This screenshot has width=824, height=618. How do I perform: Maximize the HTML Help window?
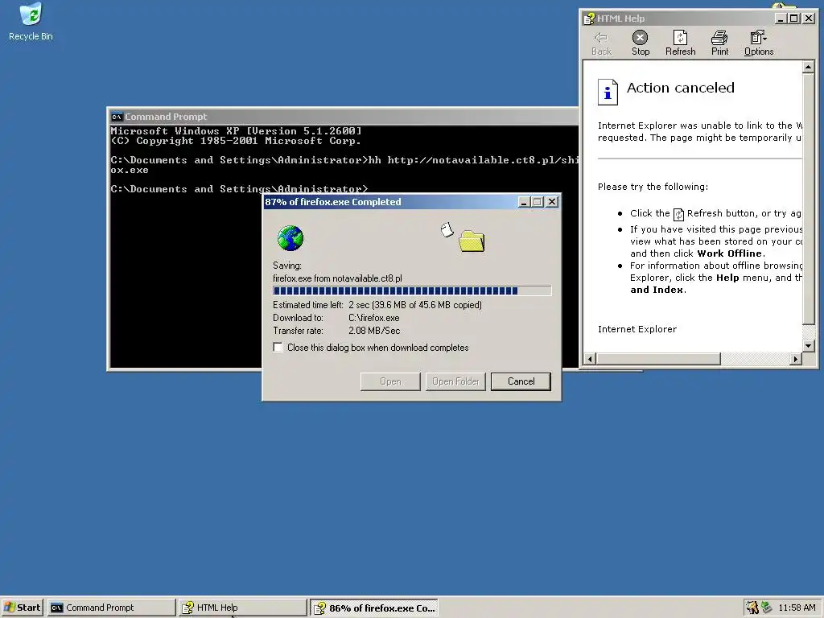(794, 19)
